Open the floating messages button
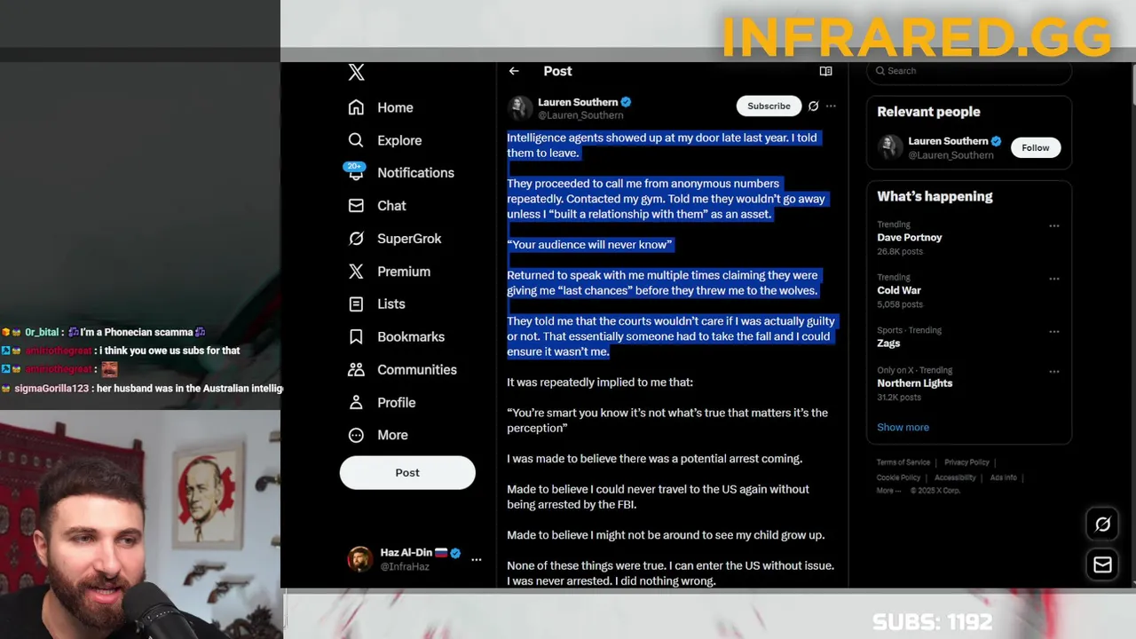Screen dimensions: 1136x639 (1102, 564)
